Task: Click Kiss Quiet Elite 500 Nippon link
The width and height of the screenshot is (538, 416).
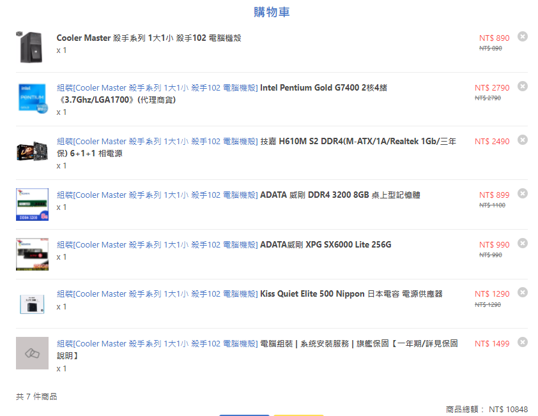Action: [351, 294]
